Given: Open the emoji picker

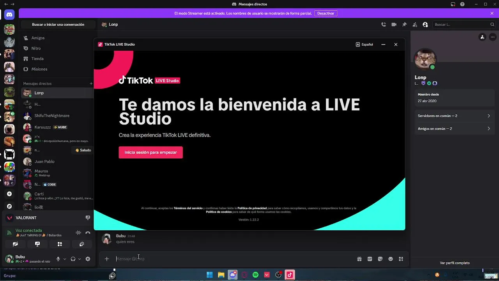Looking at the screenshot, I should (391, 259).
